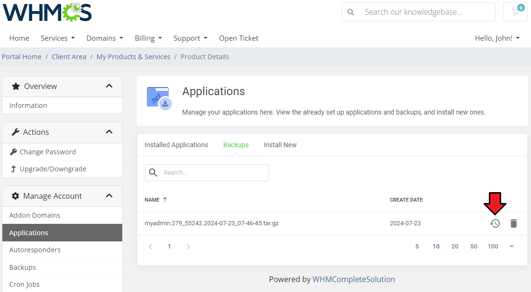Switch to Installed Applications tab

click(x=176, y=145)
